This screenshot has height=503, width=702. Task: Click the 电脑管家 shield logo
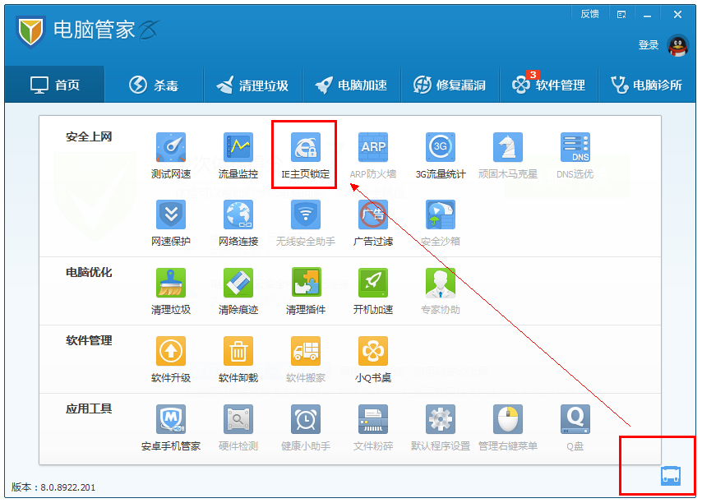(x=30, y=31)
